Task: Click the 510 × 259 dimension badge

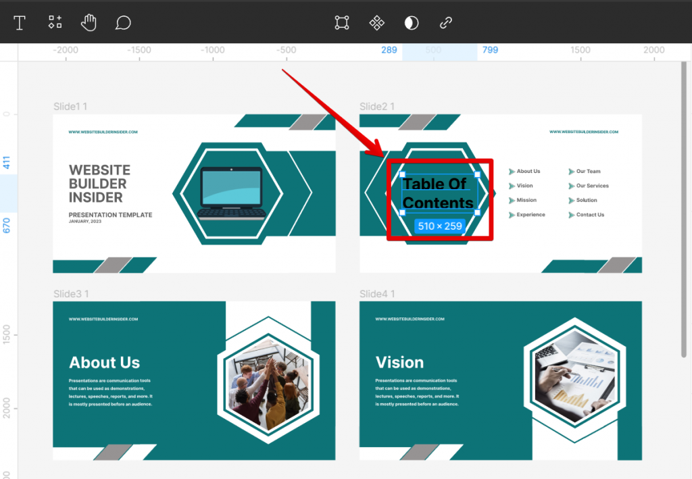Action: click(x=439, y=226)
